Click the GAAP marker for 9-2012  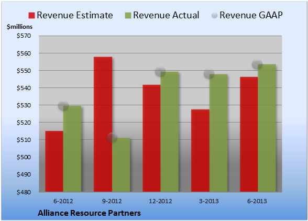112,138
